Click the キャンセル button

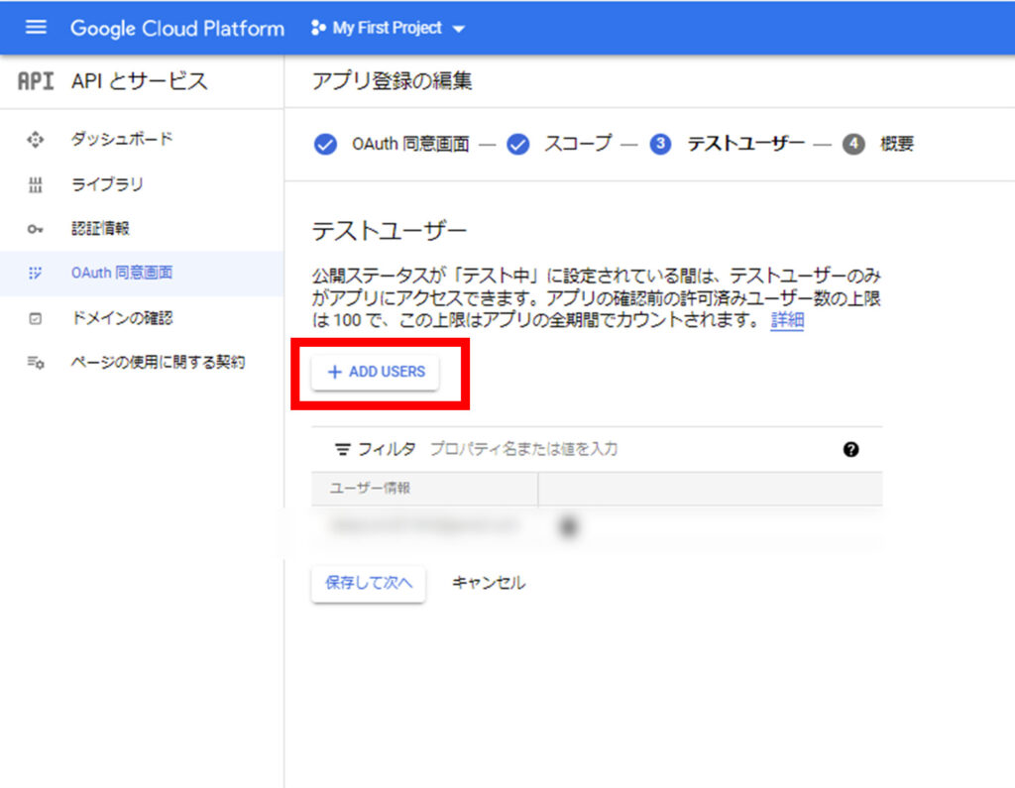tap(489, 583)
